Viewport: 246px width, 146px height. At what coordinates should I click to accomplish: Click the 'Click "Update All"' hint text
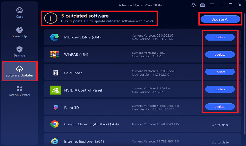coord(108,21)
